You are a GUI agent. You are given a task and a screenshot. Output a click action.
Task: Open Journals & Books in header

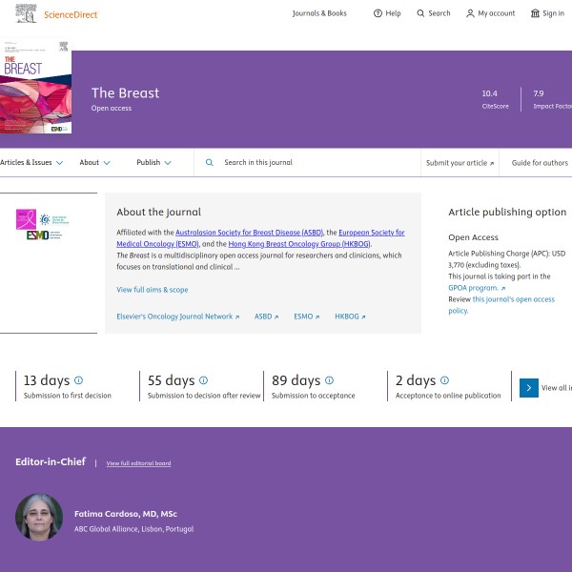coord(319,13)
